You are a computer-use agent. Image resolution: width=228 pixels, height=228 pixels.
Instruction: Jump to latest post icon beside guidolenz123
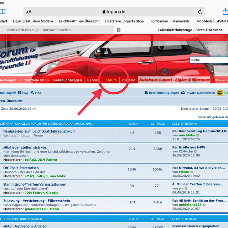coord(204,204)
